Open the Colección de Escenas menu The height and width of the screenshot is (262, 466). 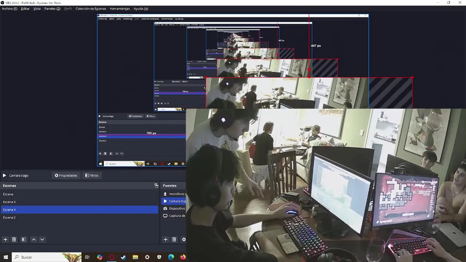[x=91, y=9]
